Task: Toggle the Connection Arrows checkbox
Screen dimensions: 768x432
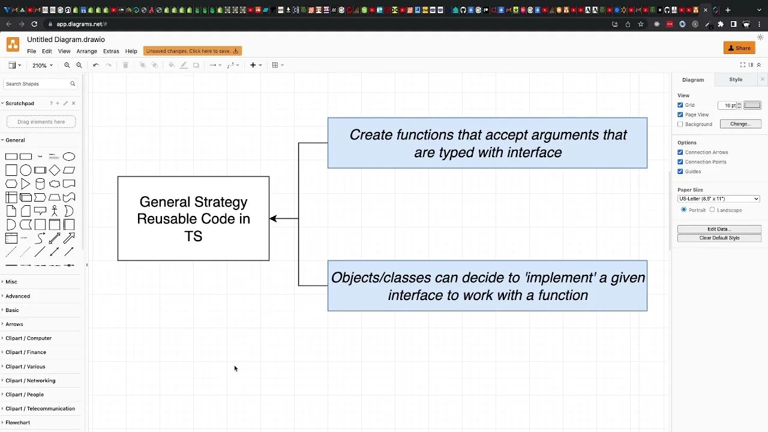Action: click(x=680, y=152)
